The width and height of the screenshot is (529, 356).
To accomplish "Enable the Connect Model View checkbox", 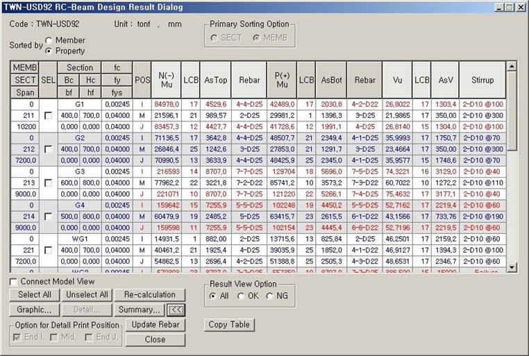I will pos(15,282).
